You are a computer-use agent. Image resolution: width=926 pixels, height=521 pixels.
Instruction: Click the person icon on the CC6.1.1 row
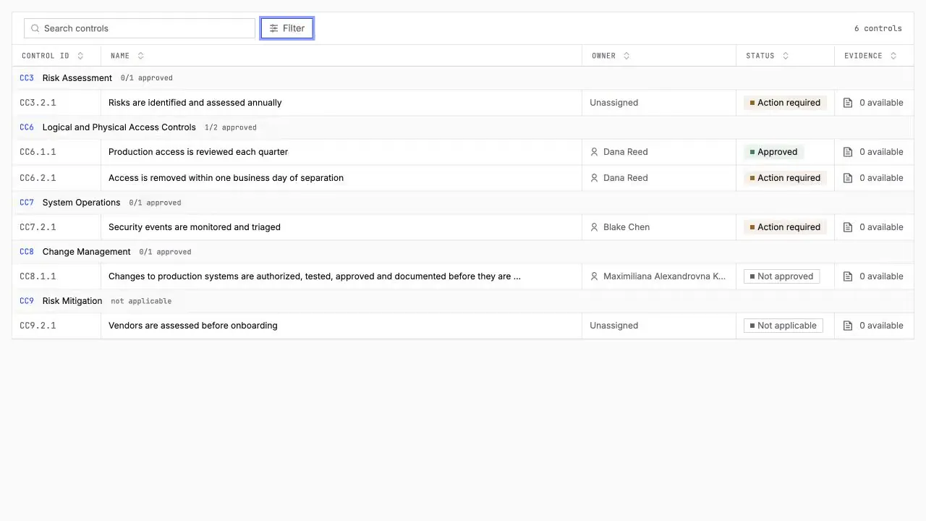click(x=594, y=152)
